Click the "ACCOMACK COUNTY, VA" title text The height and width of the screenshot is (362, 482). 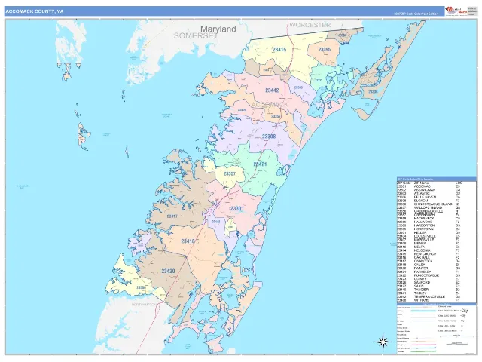point(35,11)
